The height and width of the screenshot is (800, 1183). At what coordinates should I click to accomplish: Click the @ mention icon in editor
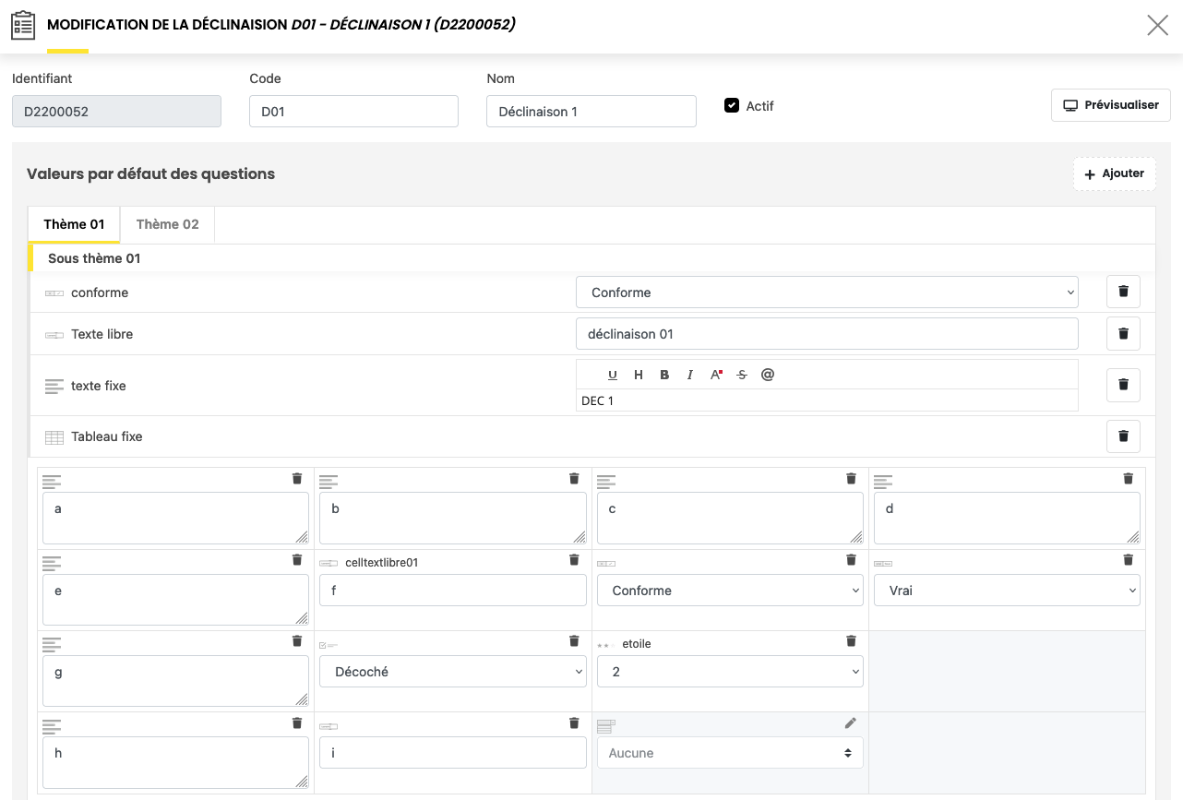[x=768, y=375]
